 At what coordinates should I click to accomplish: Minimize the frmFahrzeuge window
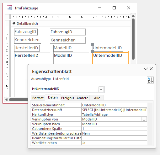click(x=100, y=8)
